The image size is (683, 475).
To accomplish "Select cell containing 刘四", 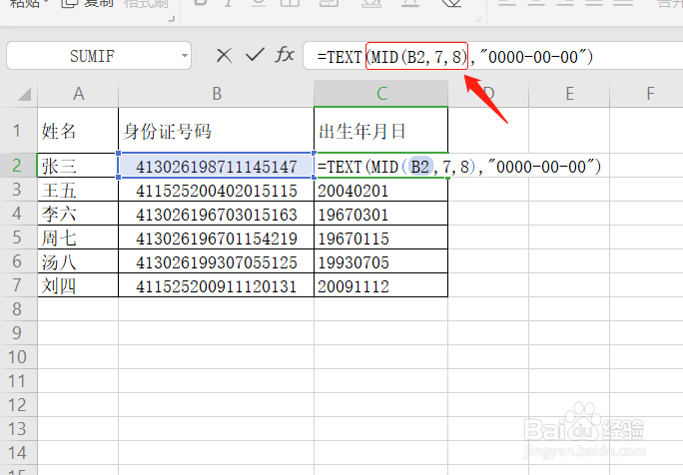I will pos(78,285).
